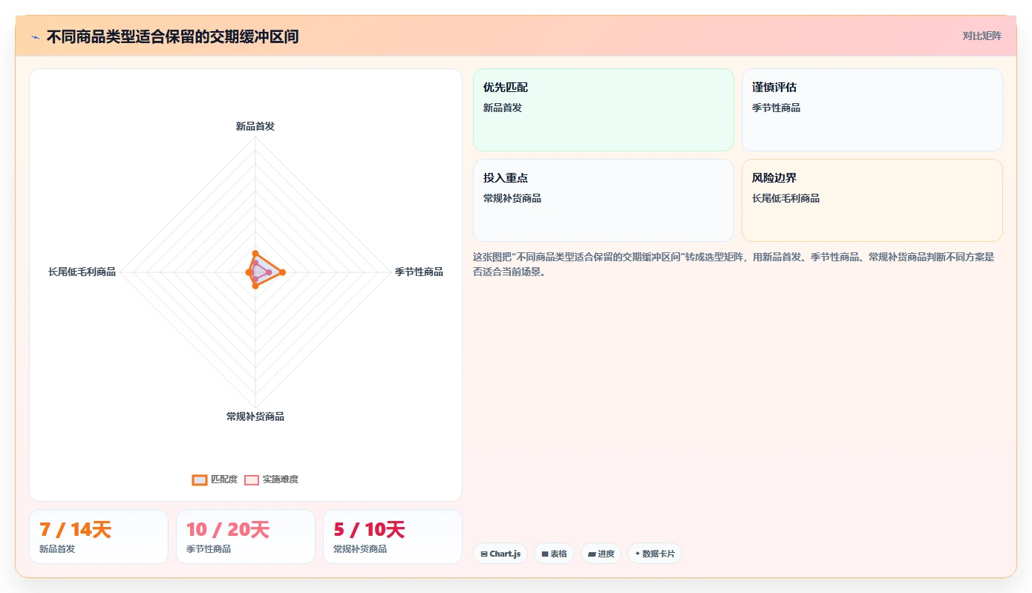
Task: Click the 5 / 10天 stat card
Action: click(393, 537)
